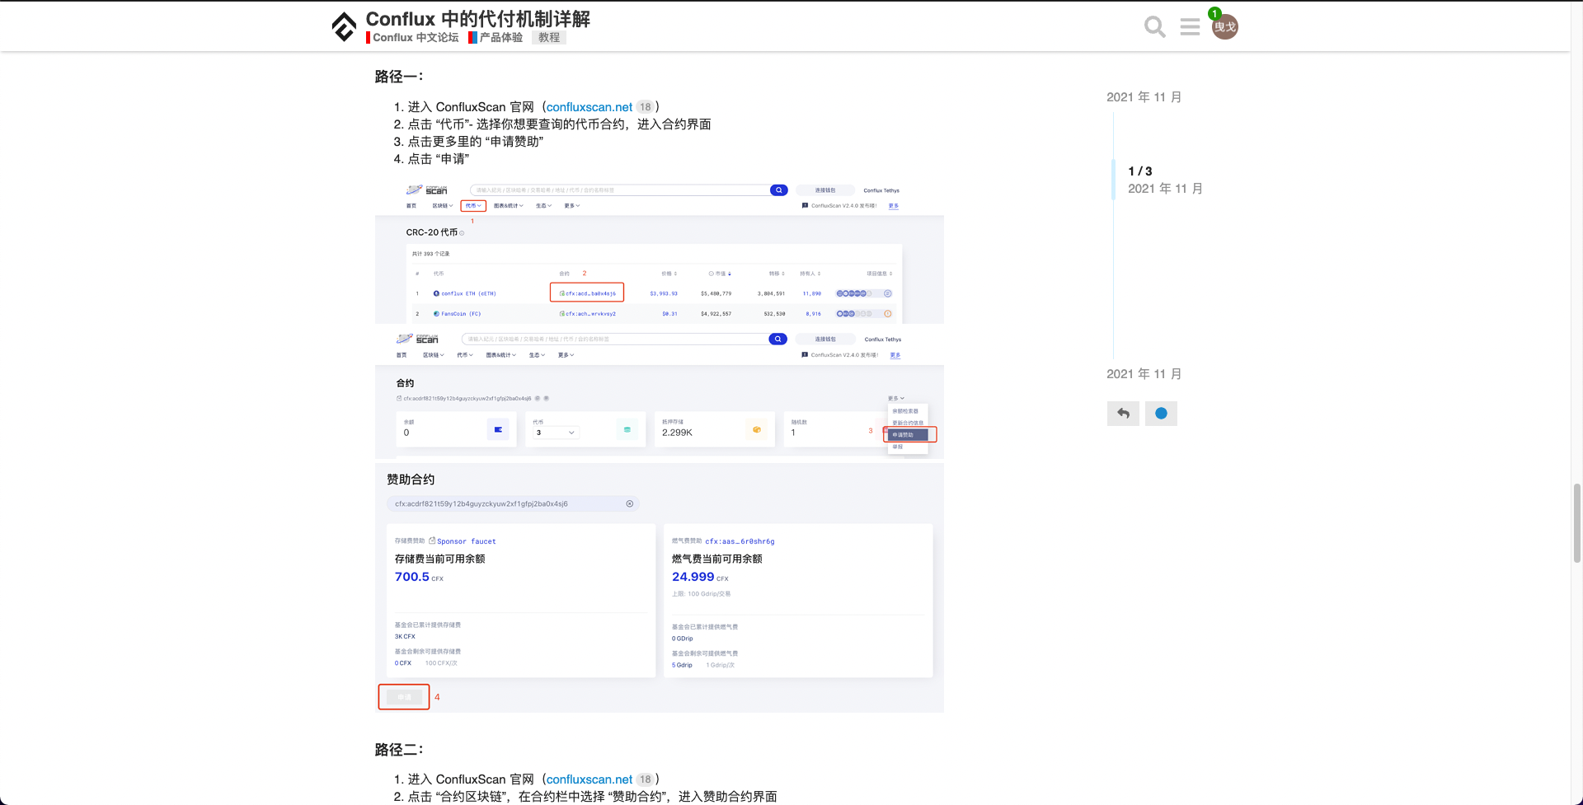Toggle the blue notification level button
The image size is (1583, 805).
click(1161, 414)
